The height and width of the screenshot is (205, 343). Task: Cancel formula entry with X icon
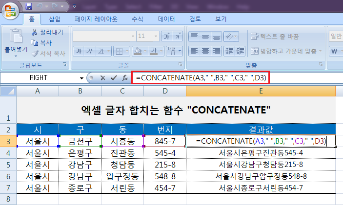click(x=102, y=78)
